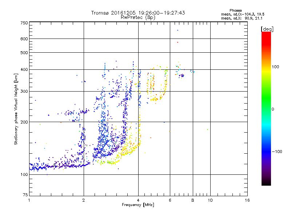291x218 pixels.
Task: Click the black bottom of the phase colorbar
Action: [x=266, y=183]
